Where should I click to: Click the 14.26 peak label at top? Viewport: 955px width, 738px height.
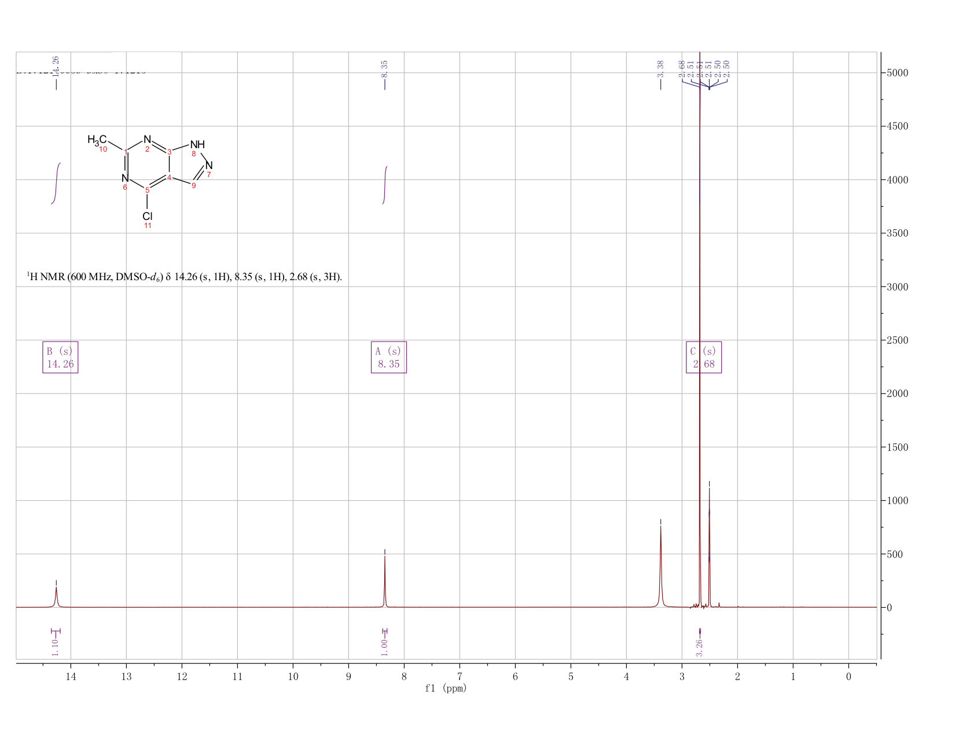pos(56,67)
